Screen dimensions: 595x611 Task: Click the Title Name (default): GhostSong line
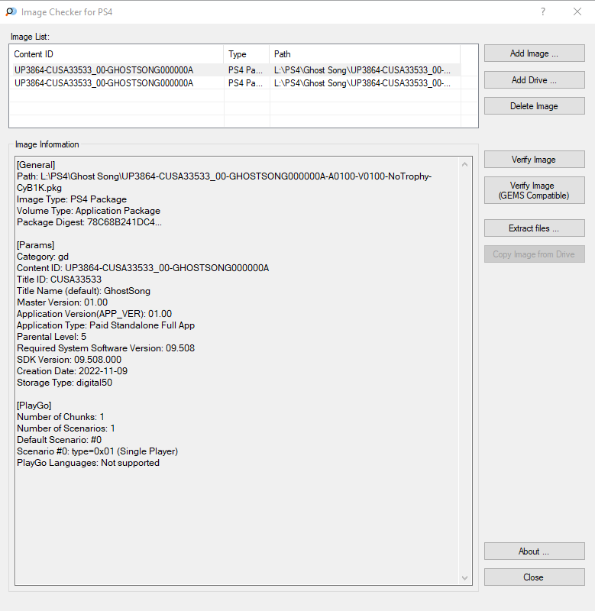[83, 291]
